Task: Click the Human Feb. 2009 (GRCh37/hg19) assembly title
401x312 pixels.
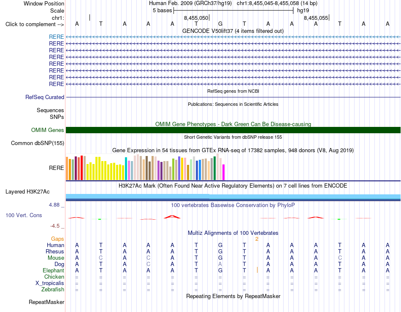Action: tap(190, 3)
